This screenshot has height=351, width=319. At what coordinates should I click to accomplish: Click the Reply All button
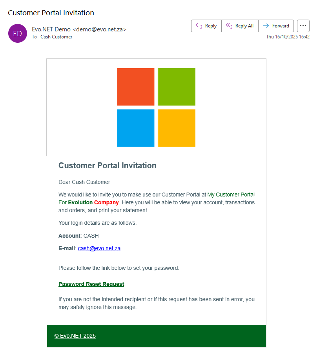[240, 26]
